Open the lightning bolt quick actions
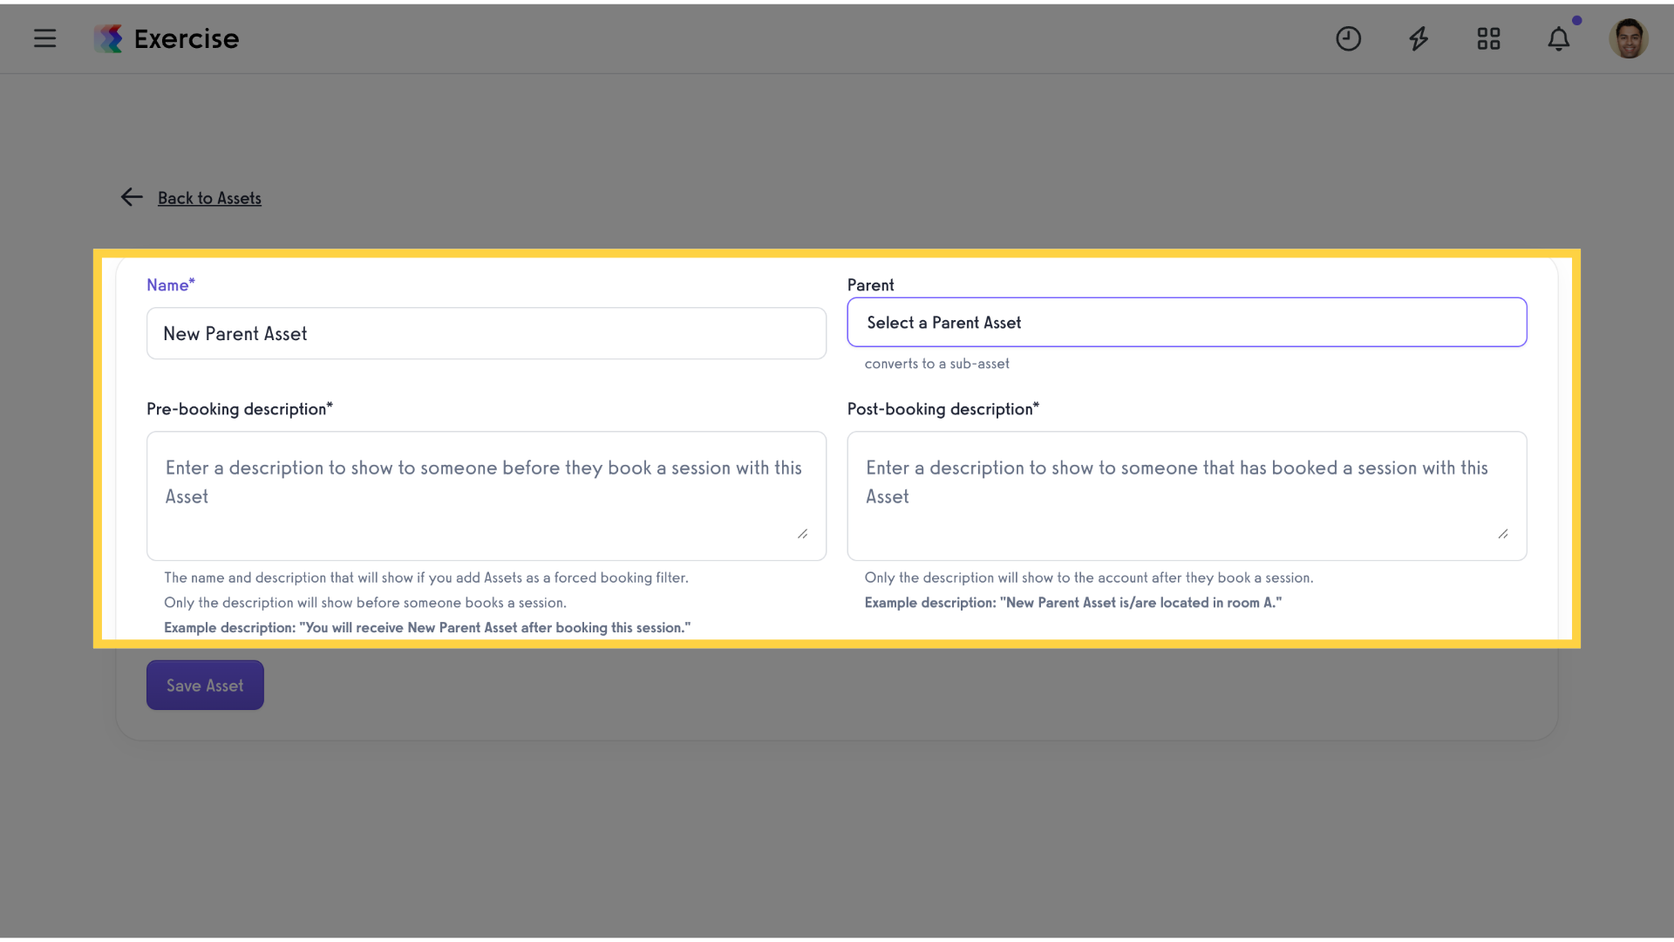 pyautogui.click(x=1419, y=38)
